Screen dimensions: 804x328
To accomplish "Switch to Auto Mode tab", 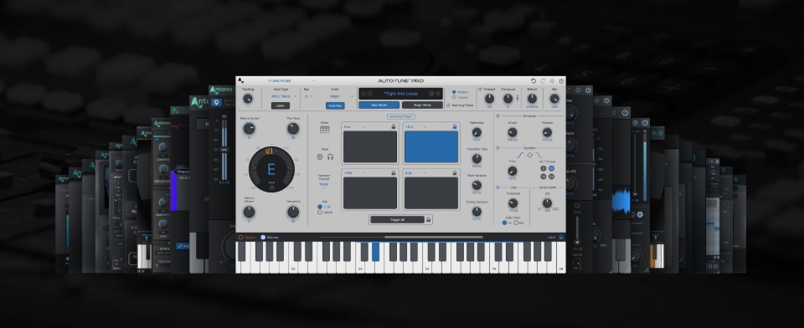I will coord(379,105).
